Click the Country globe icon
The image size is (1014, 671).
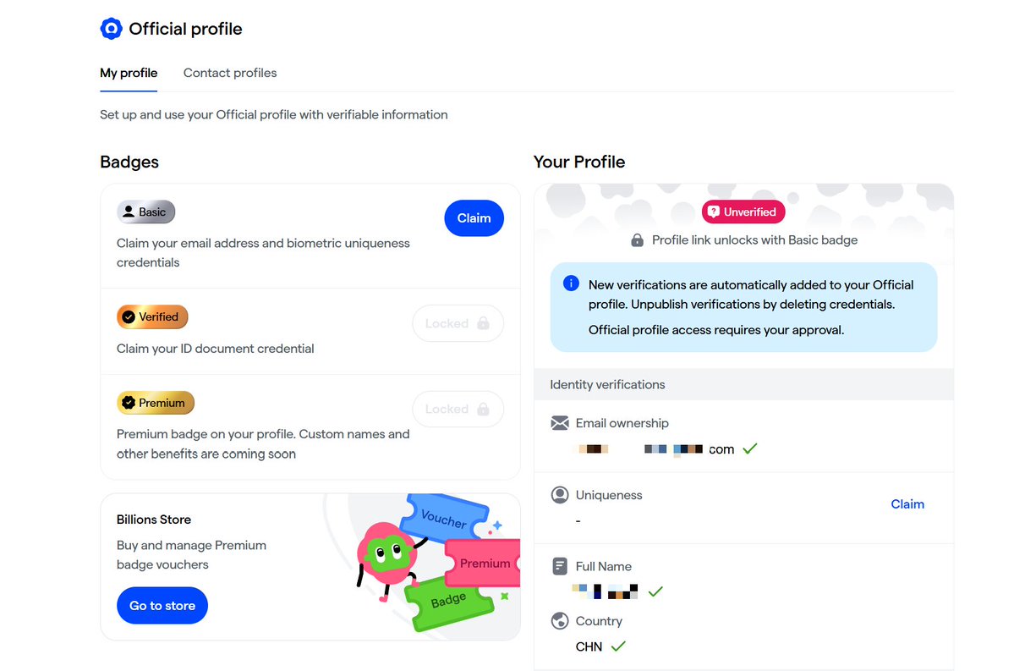(559, 621)
